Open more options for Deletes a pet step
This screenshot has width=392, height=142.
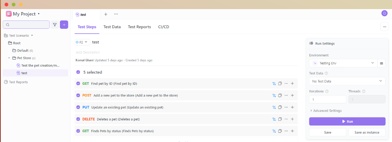pyautogui.click(x=286, y=119)
